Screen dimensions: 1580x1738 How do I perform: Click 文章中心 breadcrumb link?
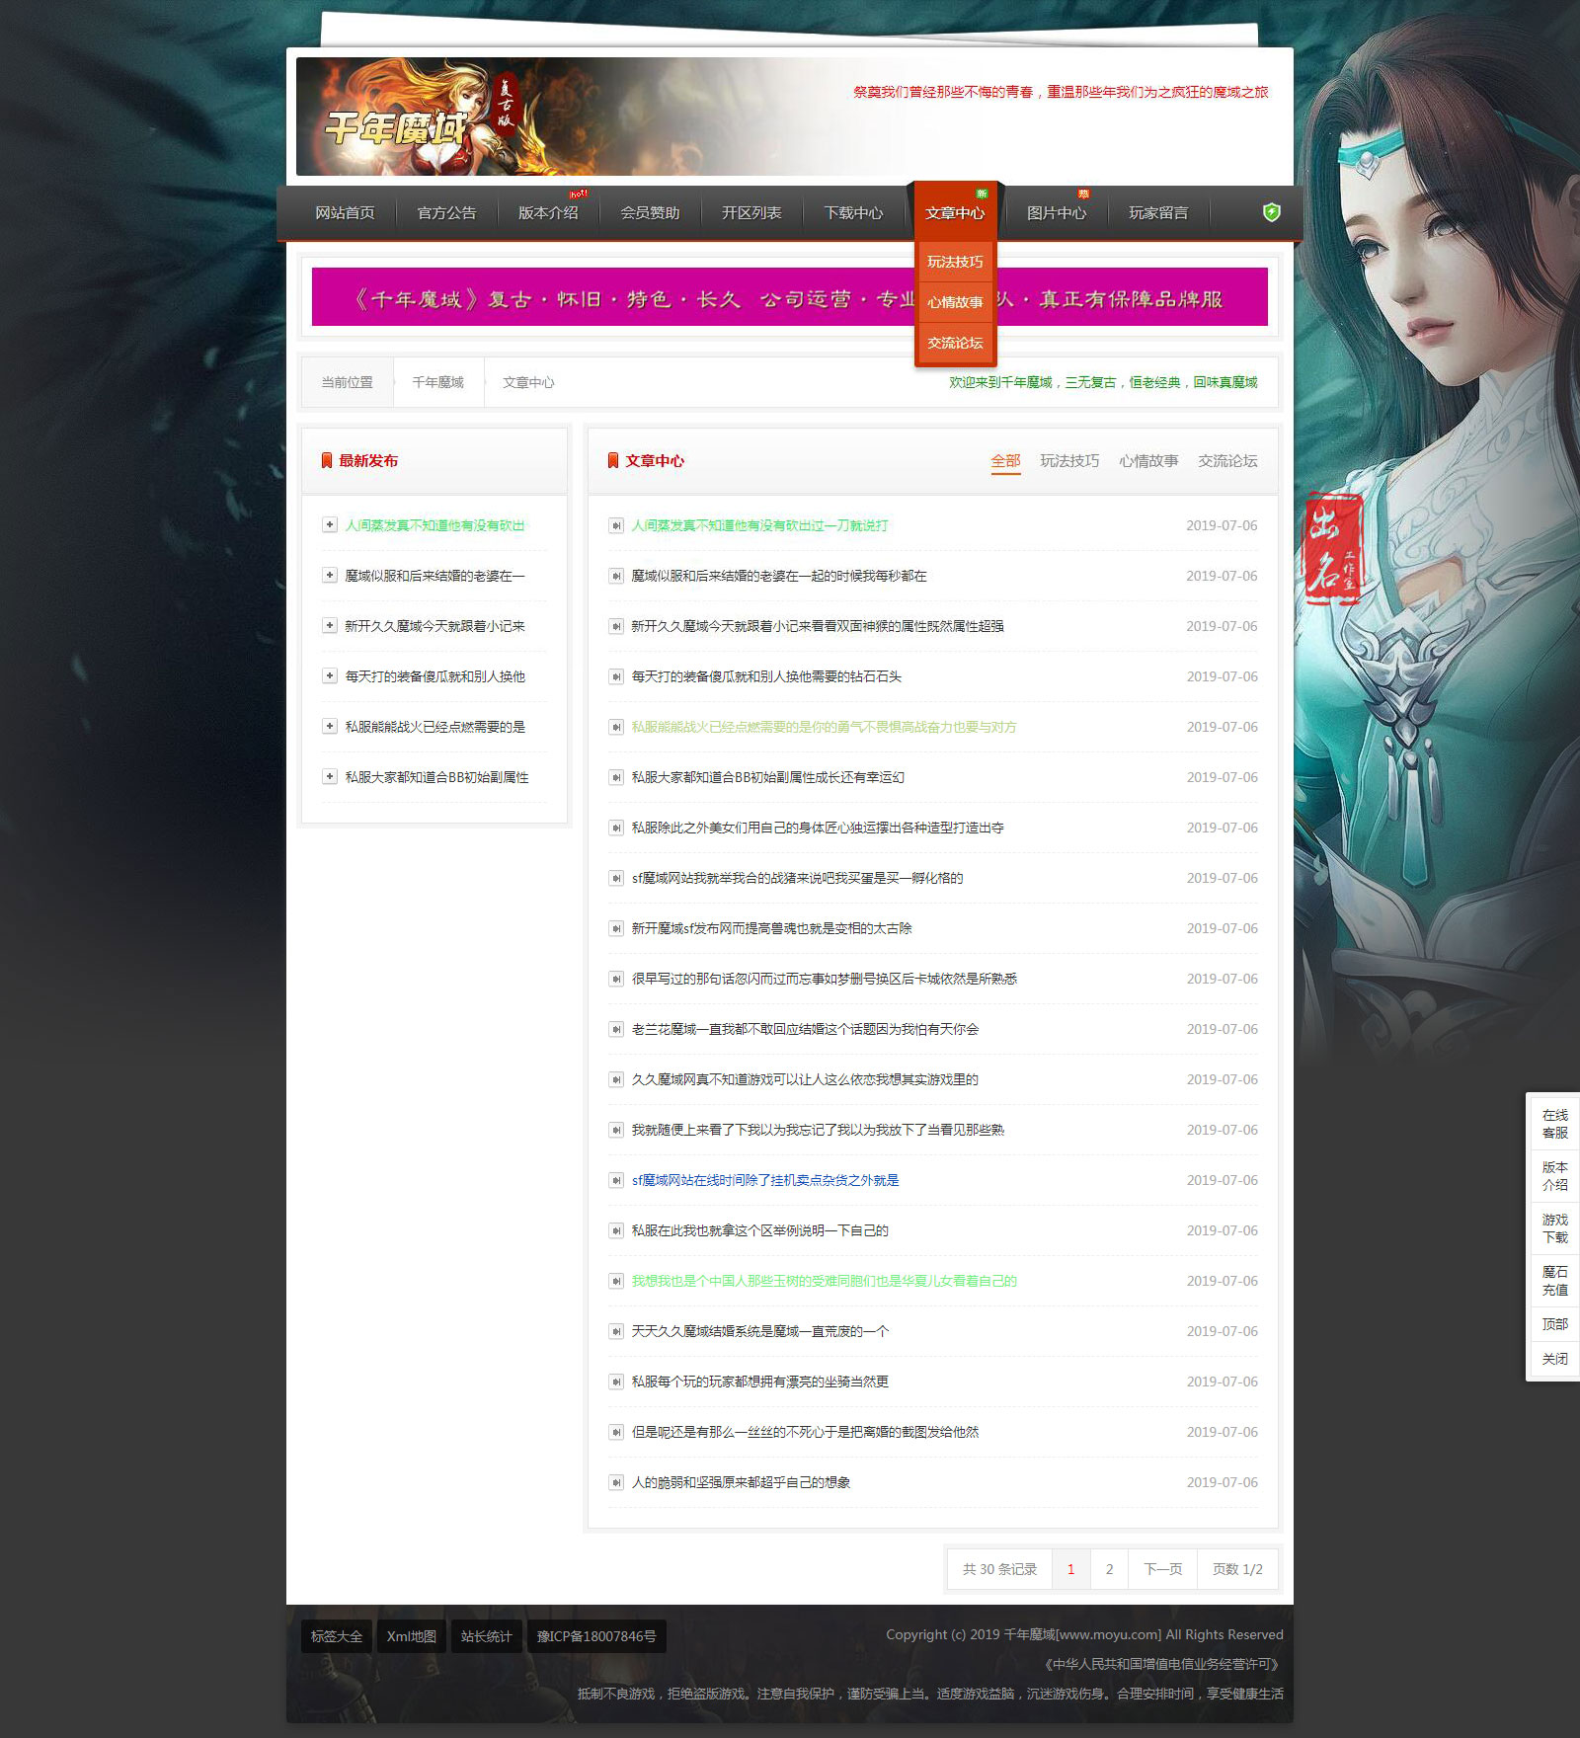pyautogui.click(x=528, y=382)
